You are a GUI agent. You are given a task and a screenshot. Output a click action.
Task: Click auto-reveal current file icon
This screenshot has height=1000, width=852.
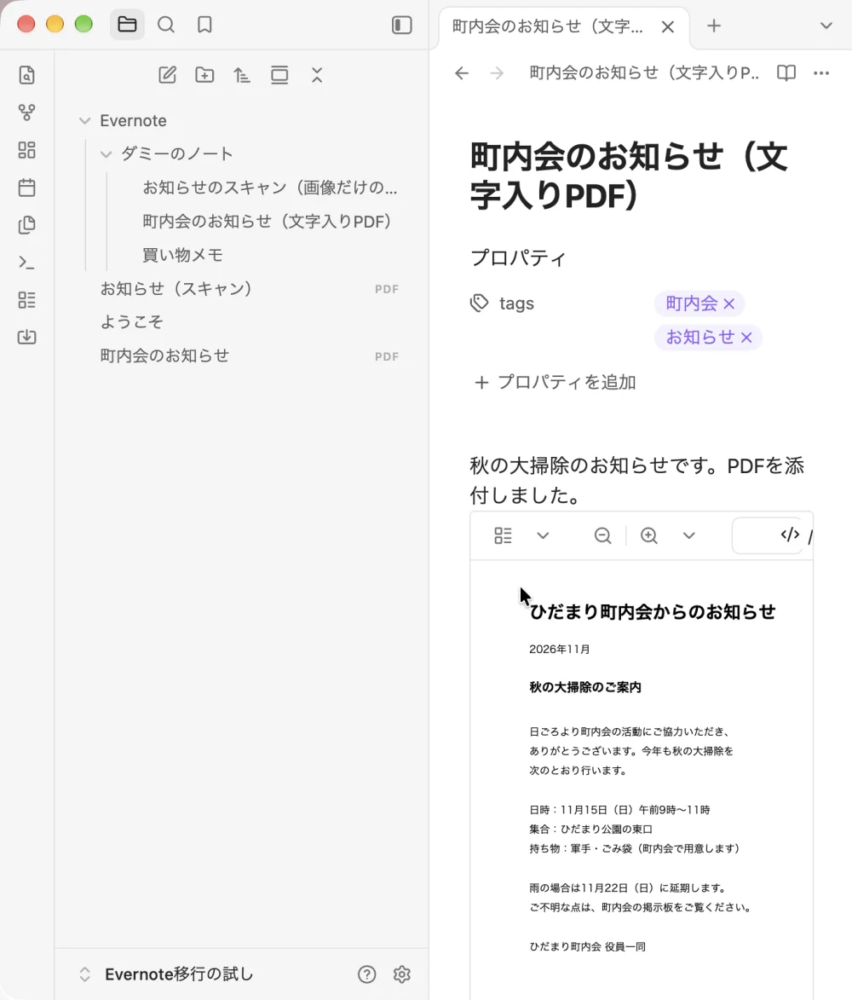click(279, 75)
